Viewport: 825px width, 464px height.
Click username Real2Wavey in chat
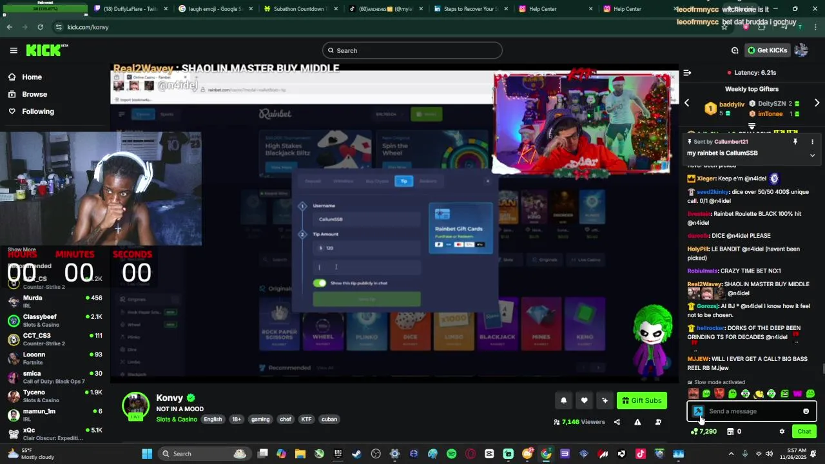(704, 284)
